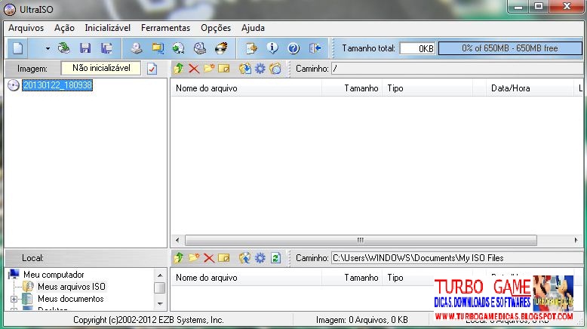Make CD/DVD image with the disc drive icon
Viewport: 587px width, 329px height.
point(137,48)
